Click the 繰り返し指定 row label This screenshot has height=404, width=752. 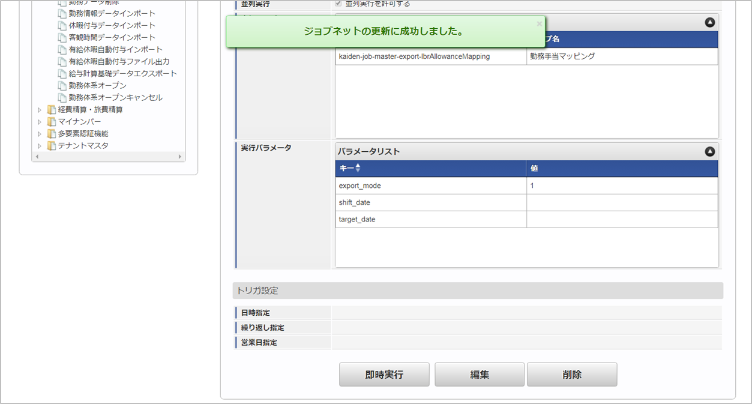pyautogui.click(x=263, y=328)
